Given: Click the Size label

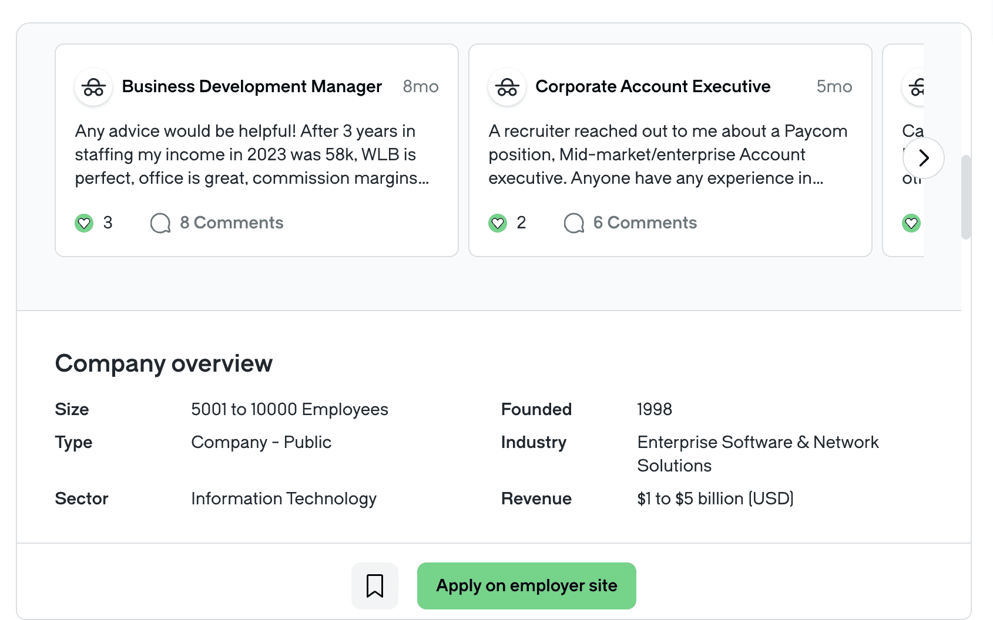Looking at the screenshot, I should tap(72, 409).
